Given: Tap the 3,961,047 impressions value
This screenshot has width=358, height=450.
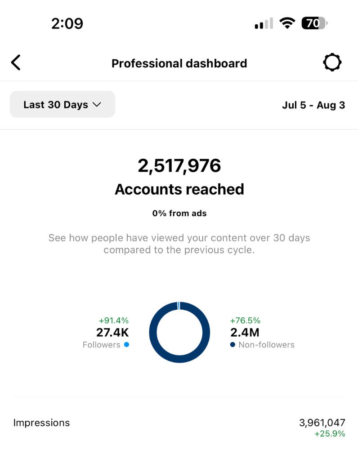Looking at the screenshot, I should (322, 423).
